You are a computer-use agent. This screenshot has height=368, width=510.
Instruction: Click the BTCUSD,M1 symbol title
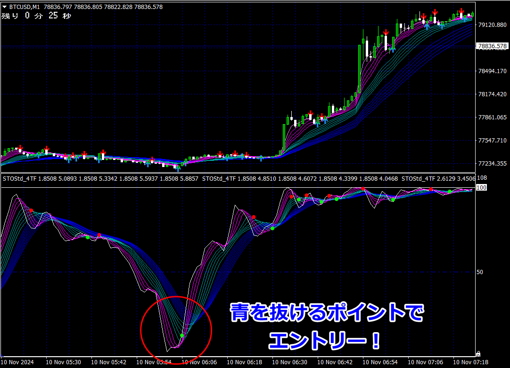(25, 7)
